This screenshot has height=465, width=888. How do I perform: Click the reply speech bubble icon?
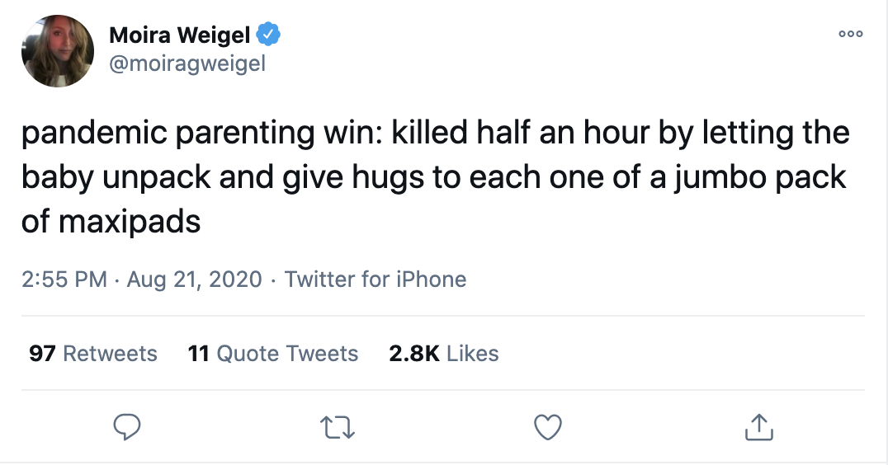pyautogui.click(x=128, y=426)
